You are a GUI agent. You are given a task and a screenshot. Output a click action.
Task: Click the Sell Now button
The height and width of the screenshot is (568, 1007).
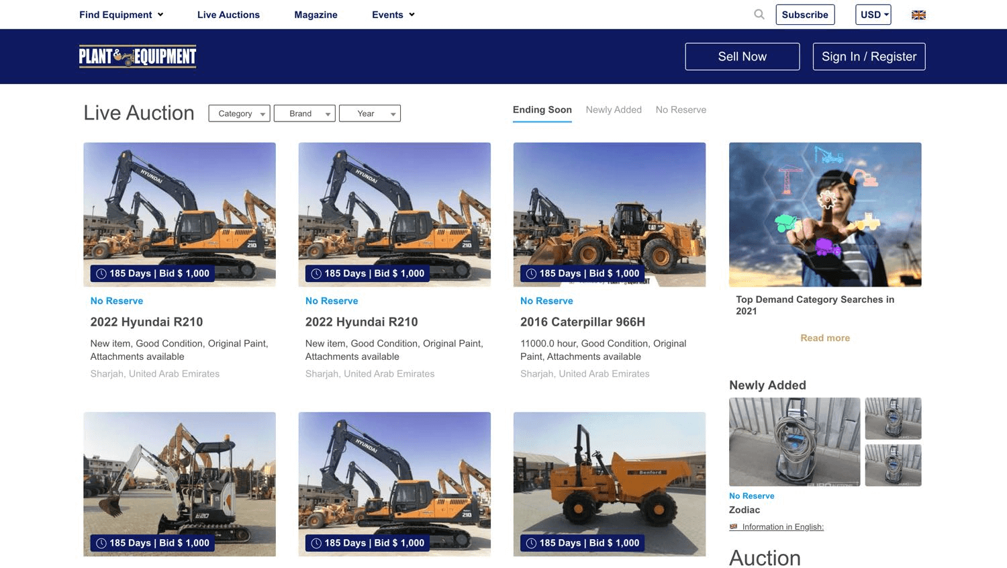pyautogui.click(x=742, y=56)
